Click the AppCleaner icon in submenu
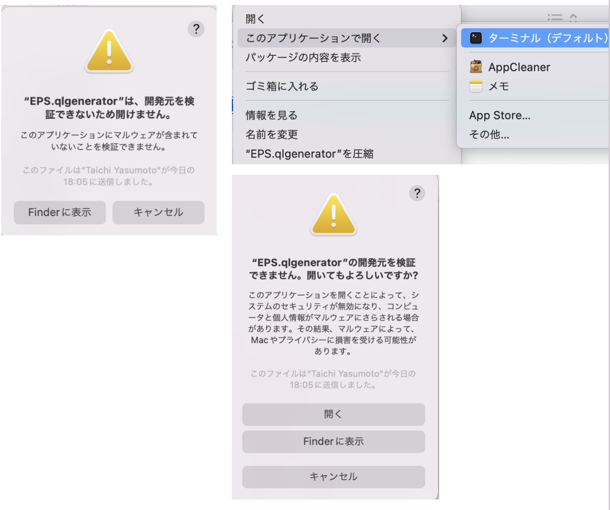This screenshot has width=610, height=510. click(476, 67)
